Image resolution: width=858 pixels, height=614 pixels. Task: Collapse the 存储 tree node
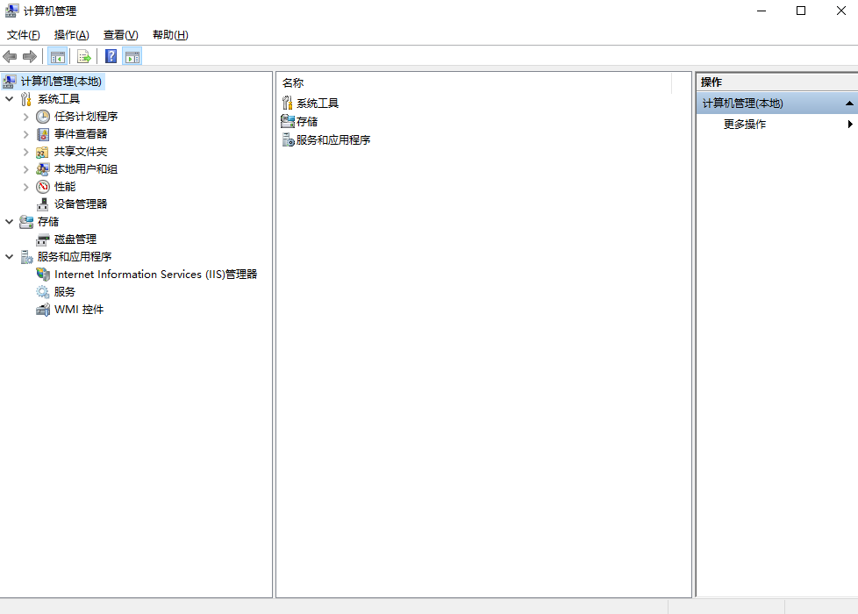pos(9,221)
